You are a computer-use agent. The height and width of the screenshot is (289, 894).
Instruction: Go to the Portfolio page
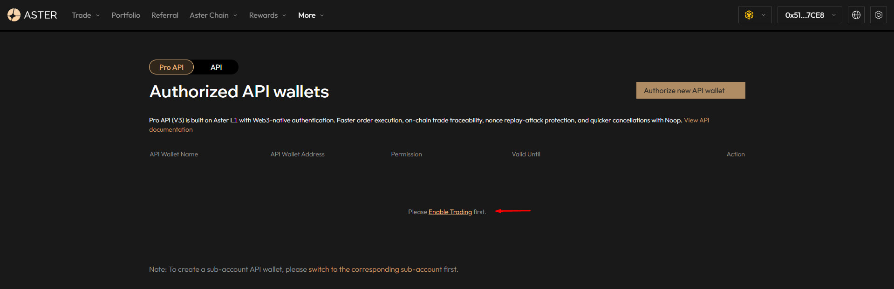(126, 15)
